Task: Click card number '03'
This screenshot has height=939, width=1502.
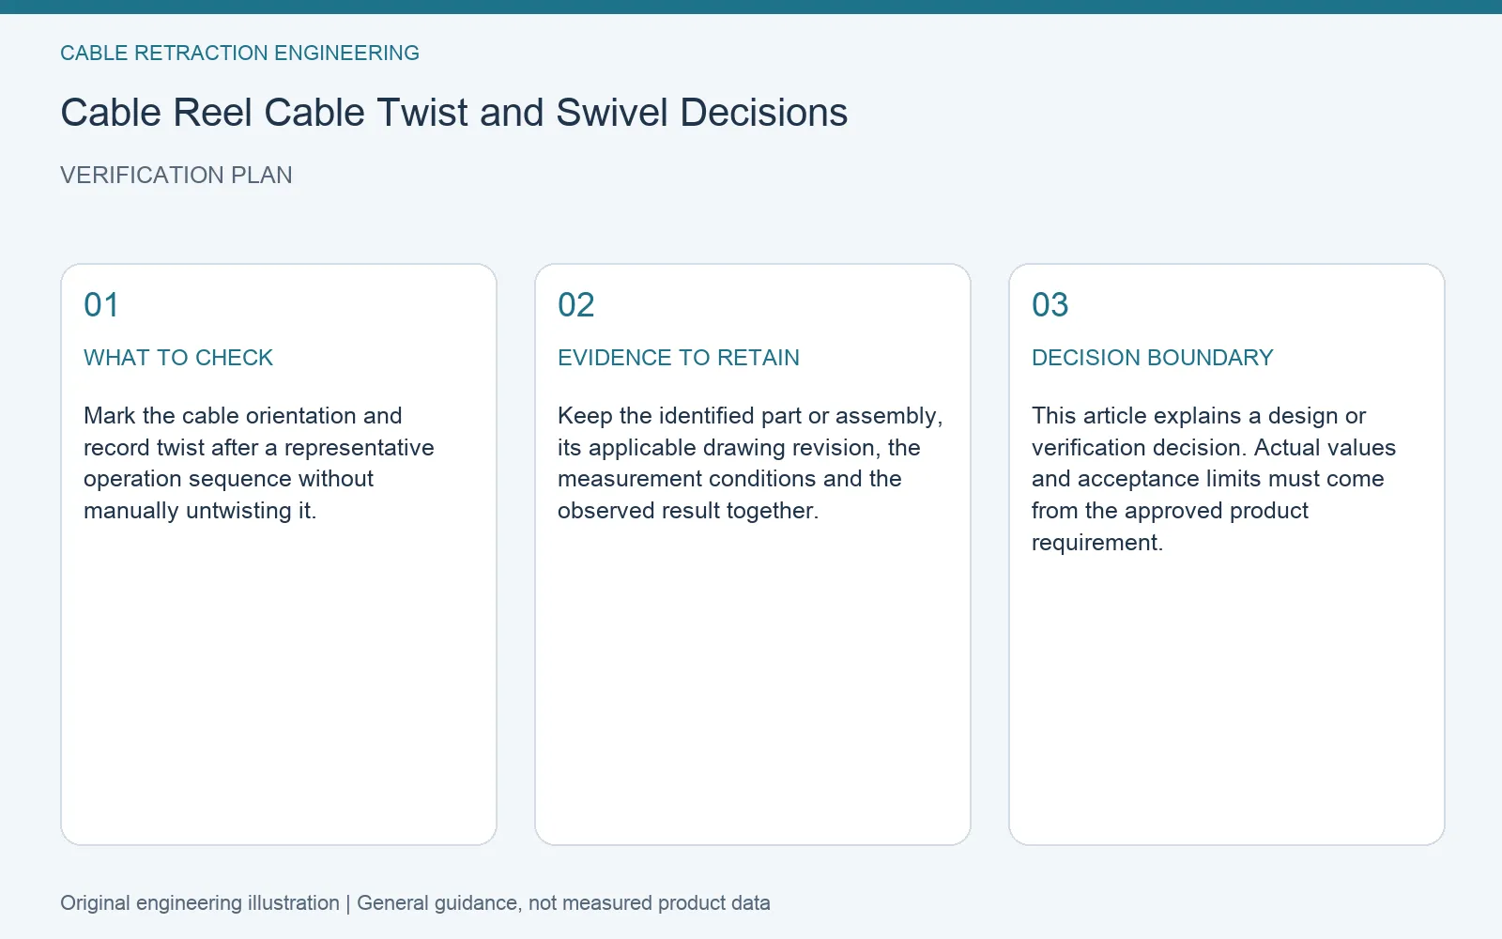Action: click(1050, 305)
